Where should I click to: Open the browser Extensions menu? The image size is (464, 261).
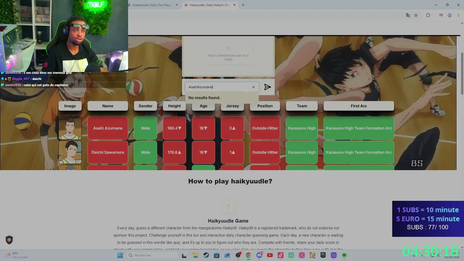click(x=428, y=15)
